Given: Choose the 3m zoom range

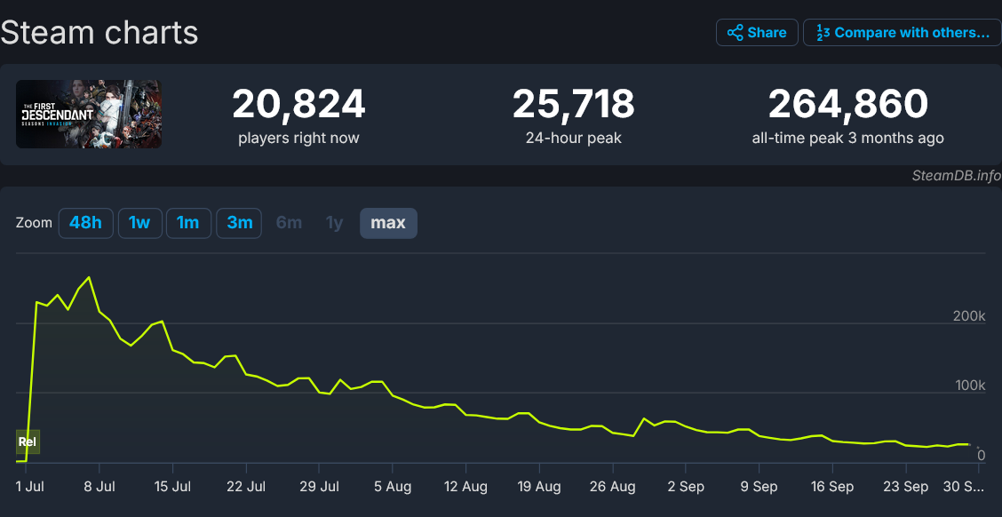Looking at the screenshot, I should [x=239, y=223].
